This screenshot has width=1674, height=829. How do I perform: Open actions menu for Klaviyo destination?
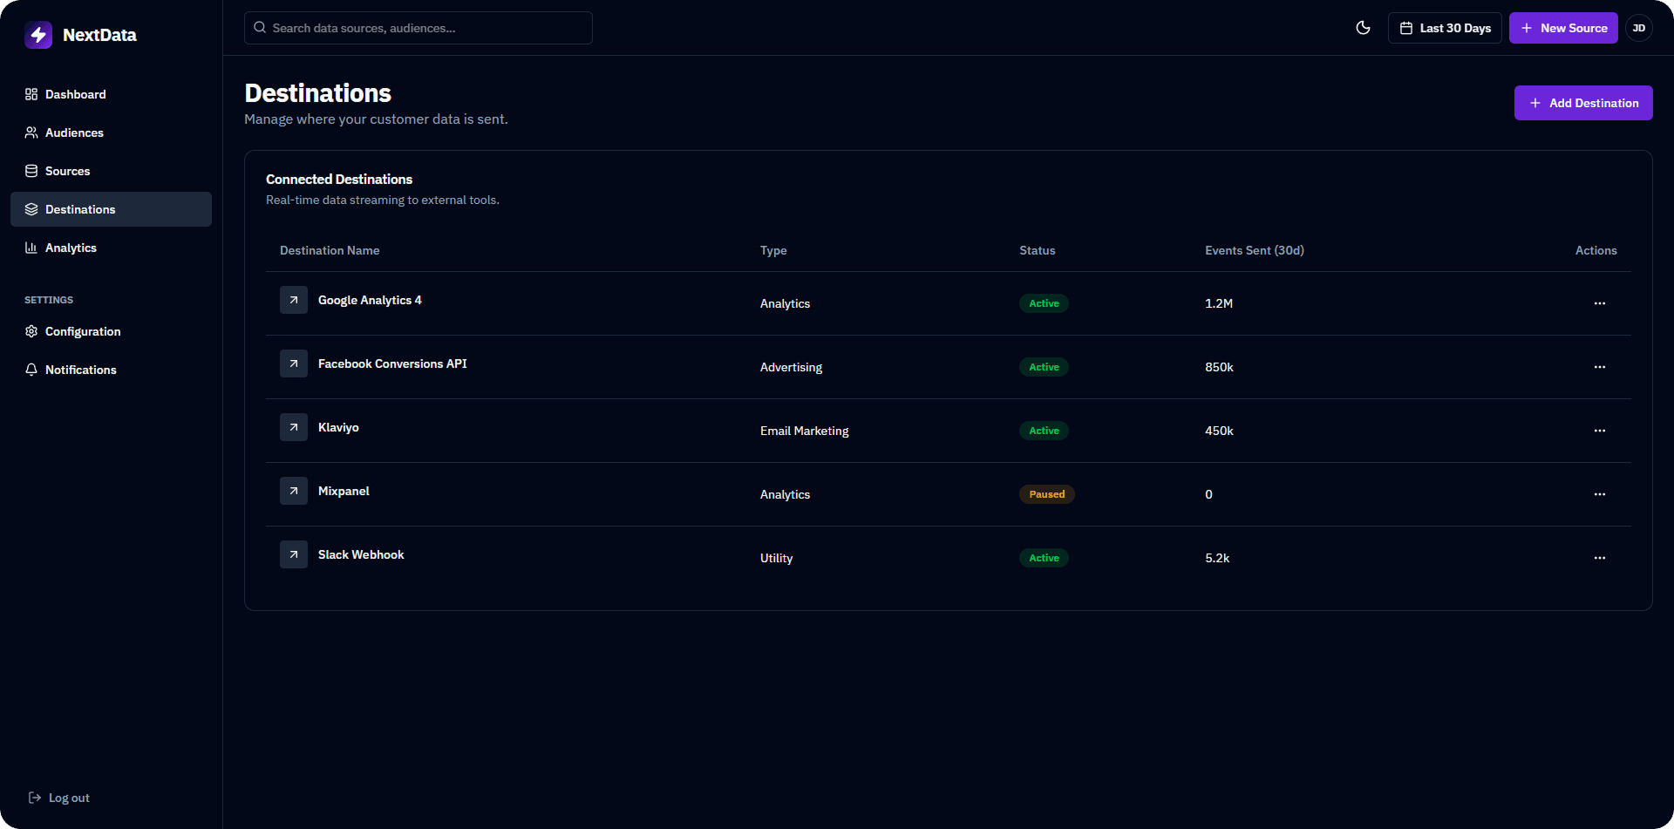[x=1600, y=431]
